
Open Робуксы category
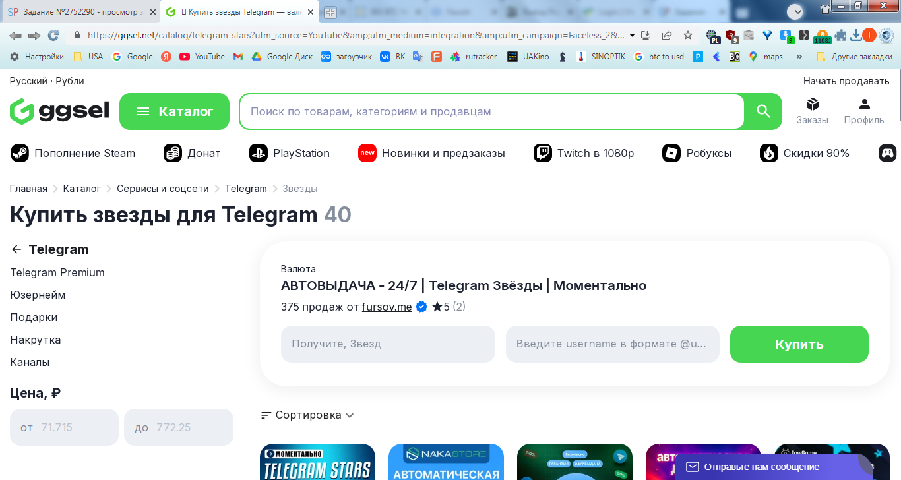point(697,153)
